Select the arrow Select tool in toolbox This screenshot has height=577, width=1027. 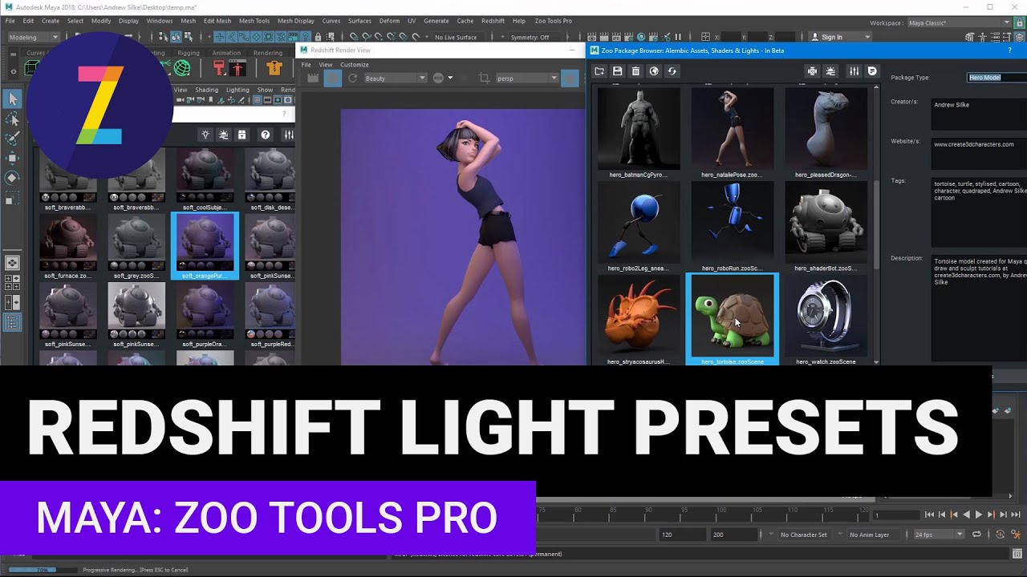pos(13,99)
